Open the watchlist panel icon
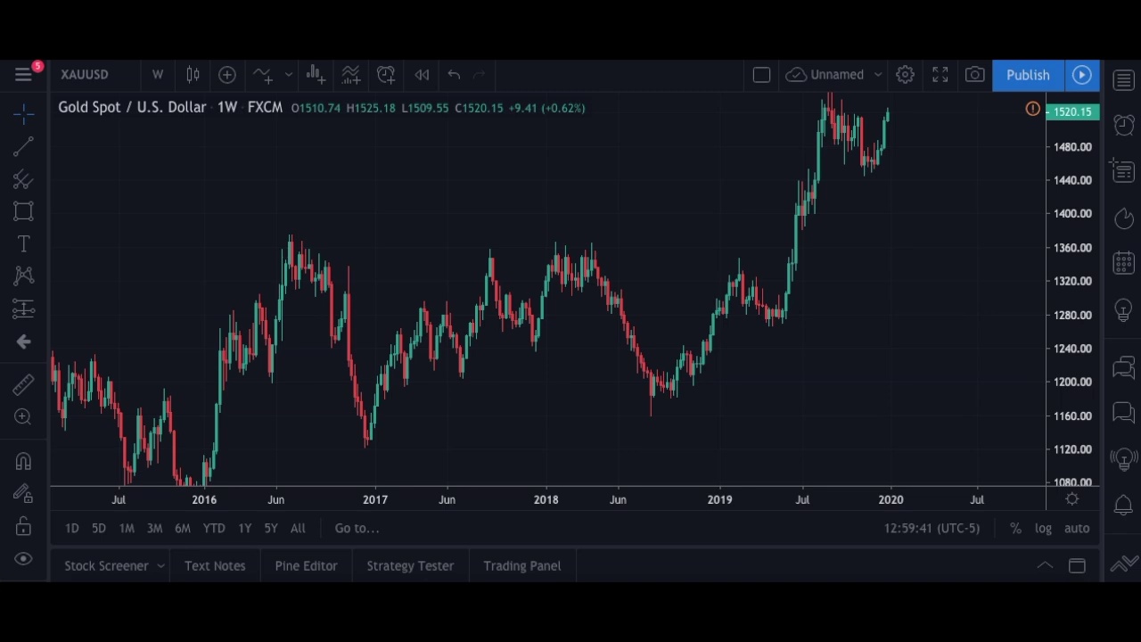 (1123, 81)
